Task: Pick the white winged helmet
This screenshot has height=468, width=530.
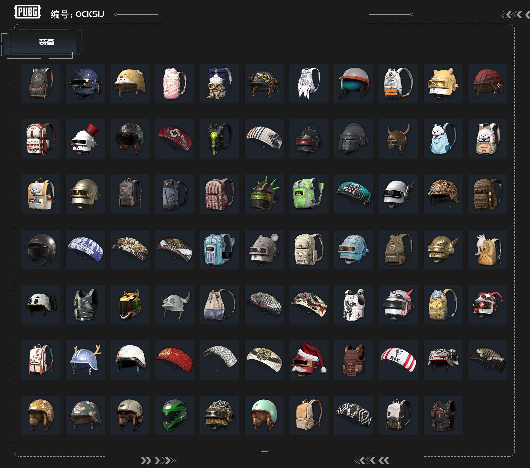Action: [x=399, y=194]
